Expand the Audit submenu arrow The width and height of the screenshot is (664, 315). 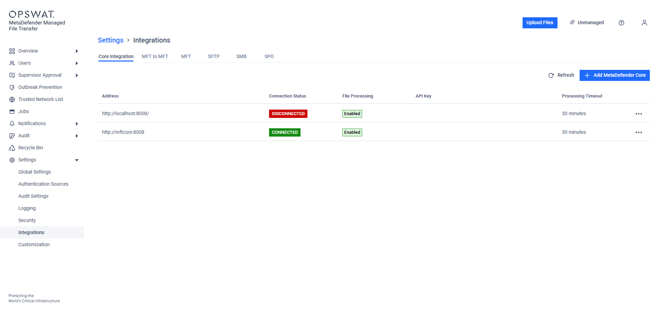(x=77, y=136)
